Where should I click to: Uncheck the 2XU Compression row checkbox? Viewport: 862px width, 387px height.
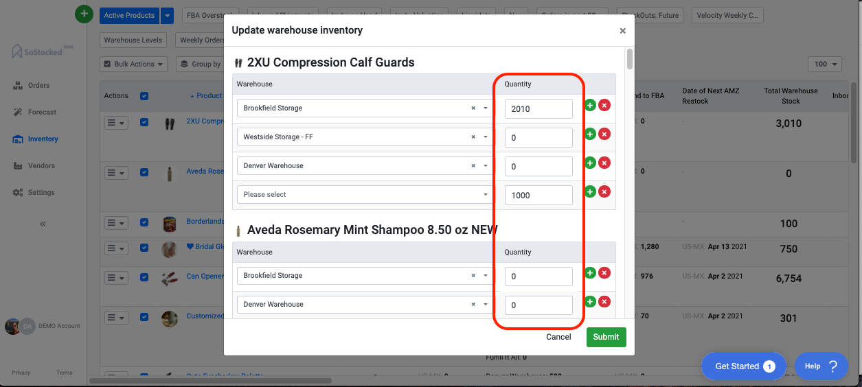[144, 122]
